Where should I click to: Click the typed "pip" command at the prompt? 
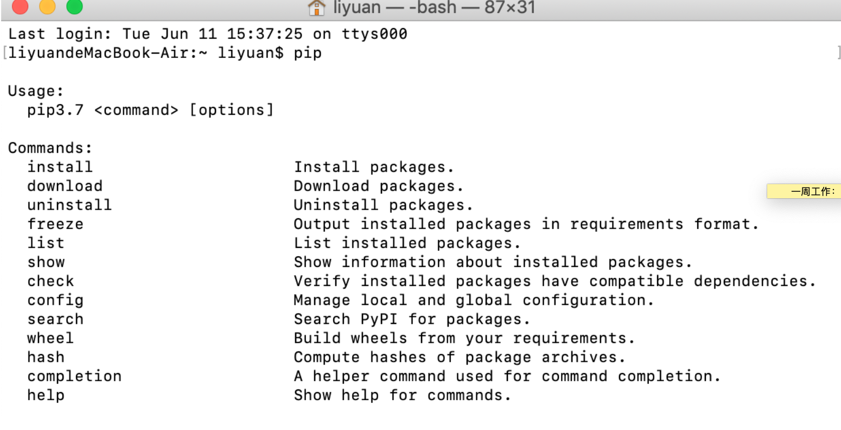tap(308, 53)
